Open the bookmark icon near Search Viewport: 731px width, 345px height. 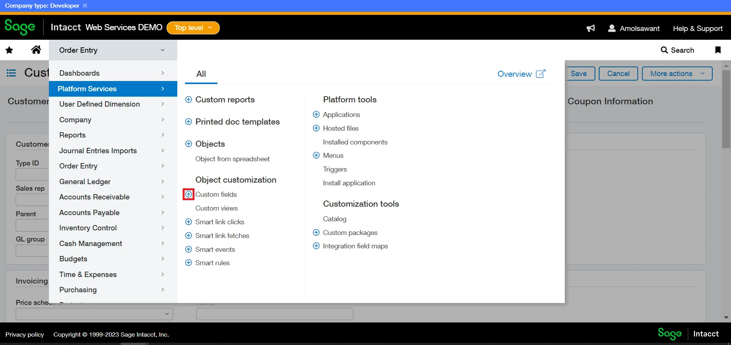click(x=718, y=50)
